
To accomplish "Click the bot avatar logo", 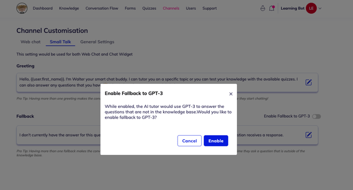I will (22, 8).
